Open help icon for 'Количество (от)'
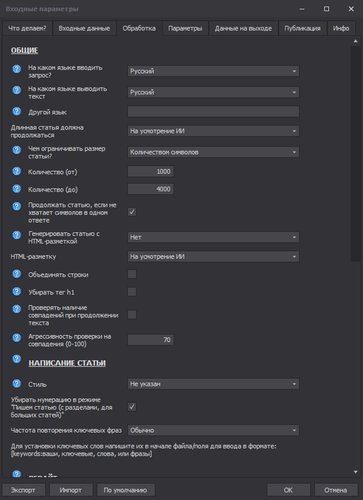 tap(17, 171)
